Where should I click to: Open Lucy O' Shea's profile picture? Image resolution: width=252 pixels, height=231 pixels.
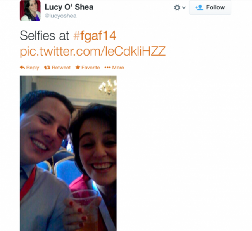coord(30,10)
